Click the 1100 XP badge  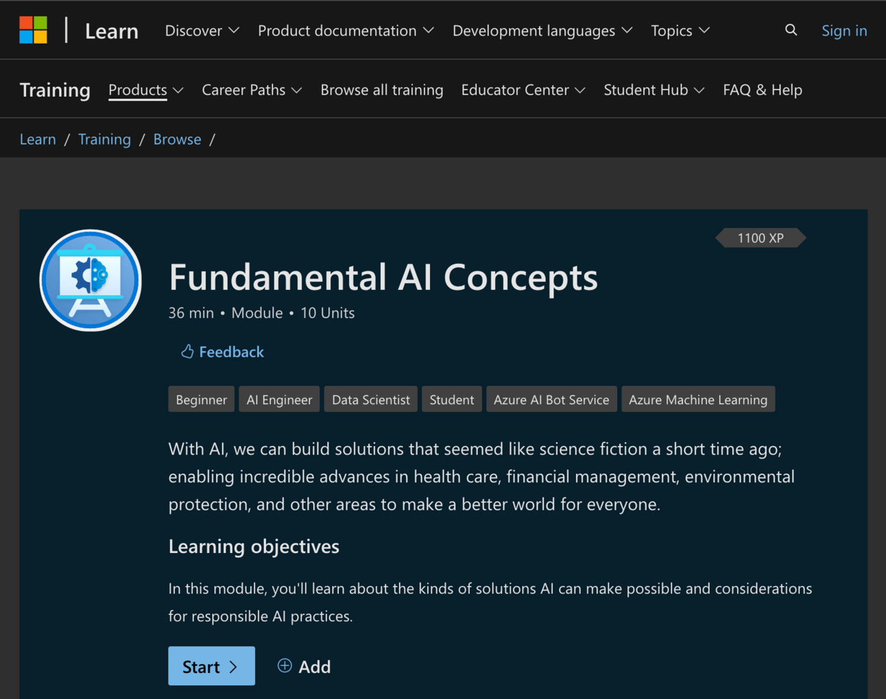click(761, 238)
